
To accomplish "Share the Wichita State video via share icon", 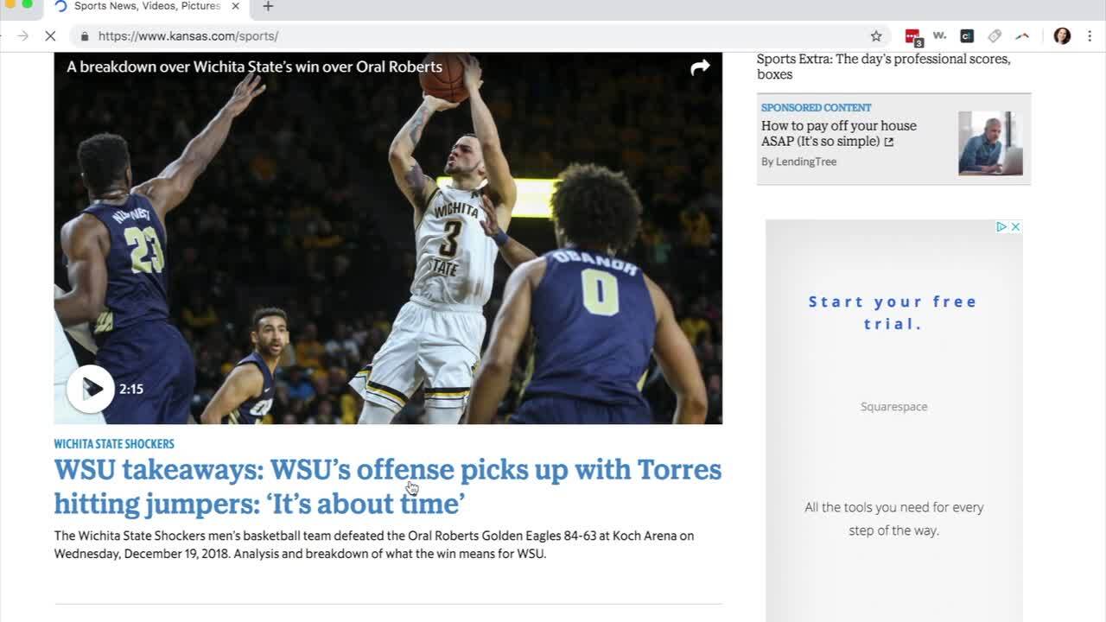I will (700, 67).
